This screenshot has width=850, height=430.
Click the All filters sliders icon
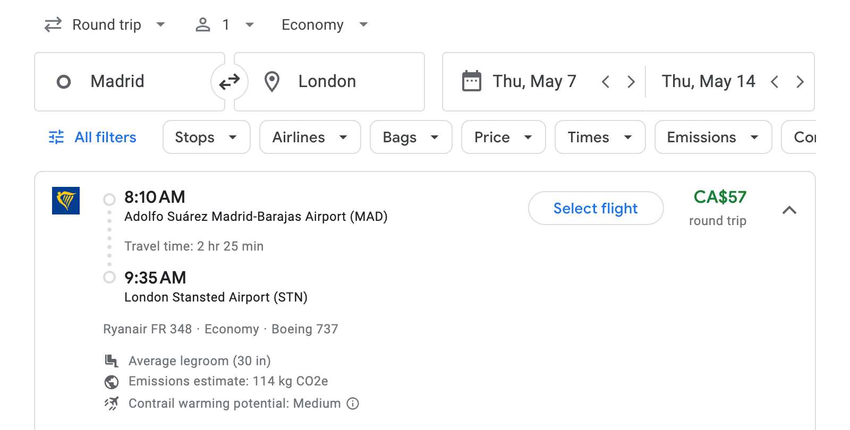(x=55, y=137)
